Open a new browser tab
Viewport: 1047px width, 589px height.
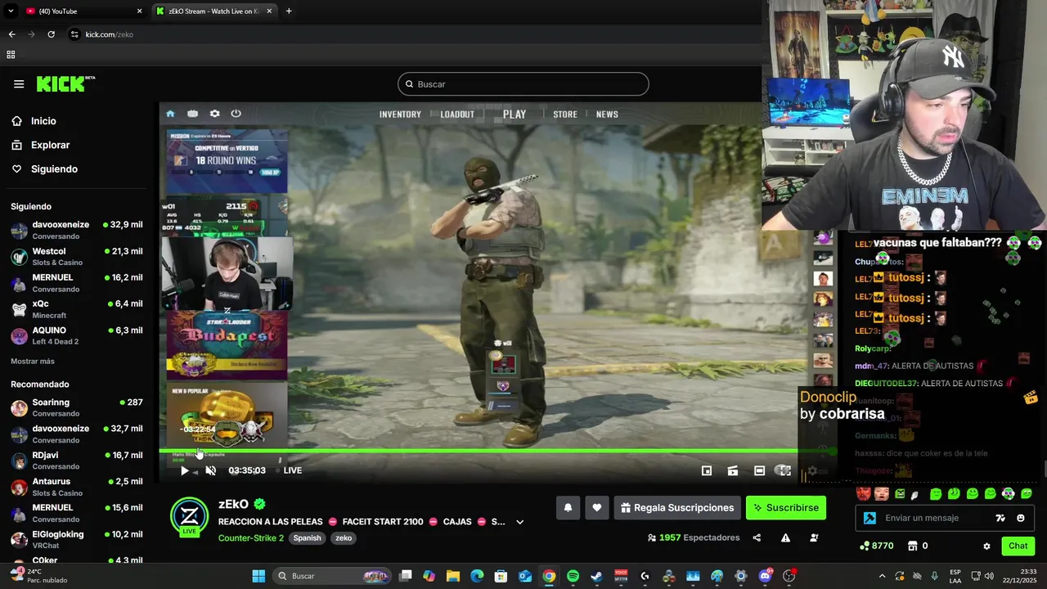pyautogui.click(x=289, y=11)
